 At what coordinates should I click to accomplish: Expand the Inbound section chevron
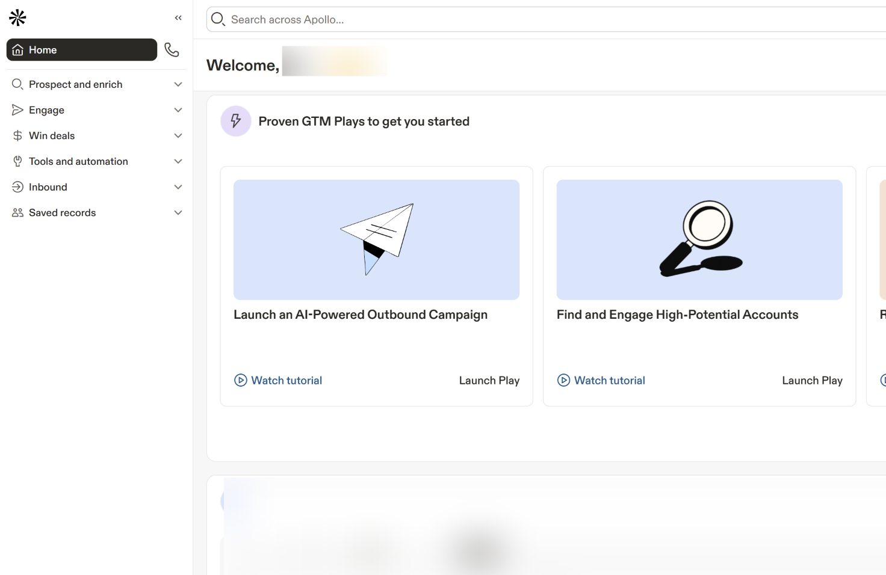178,187
